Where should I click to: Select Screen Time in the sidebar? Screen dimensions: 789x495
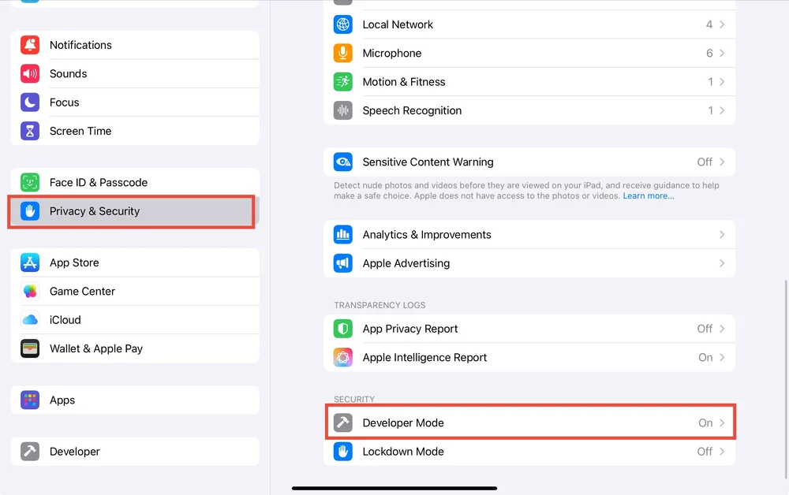coord(135,131)
